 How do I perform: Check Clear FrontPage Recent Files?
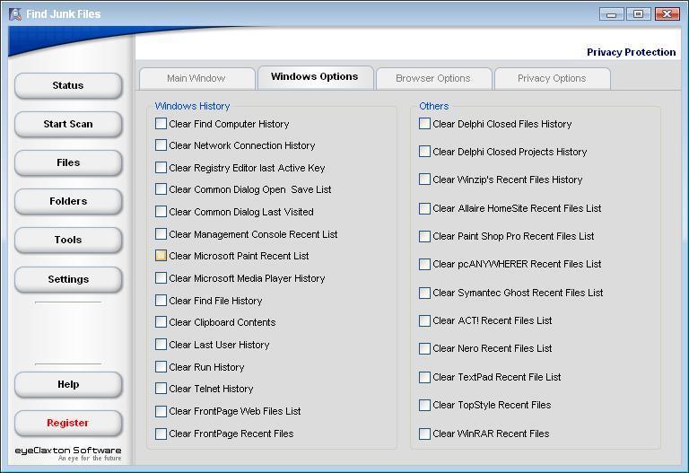click(161, 434)
